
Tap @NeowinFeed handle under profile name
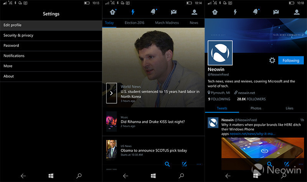218,74
